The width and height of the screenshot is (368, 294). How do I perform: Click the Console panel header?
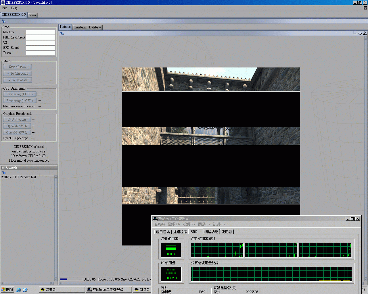(29, 168)
